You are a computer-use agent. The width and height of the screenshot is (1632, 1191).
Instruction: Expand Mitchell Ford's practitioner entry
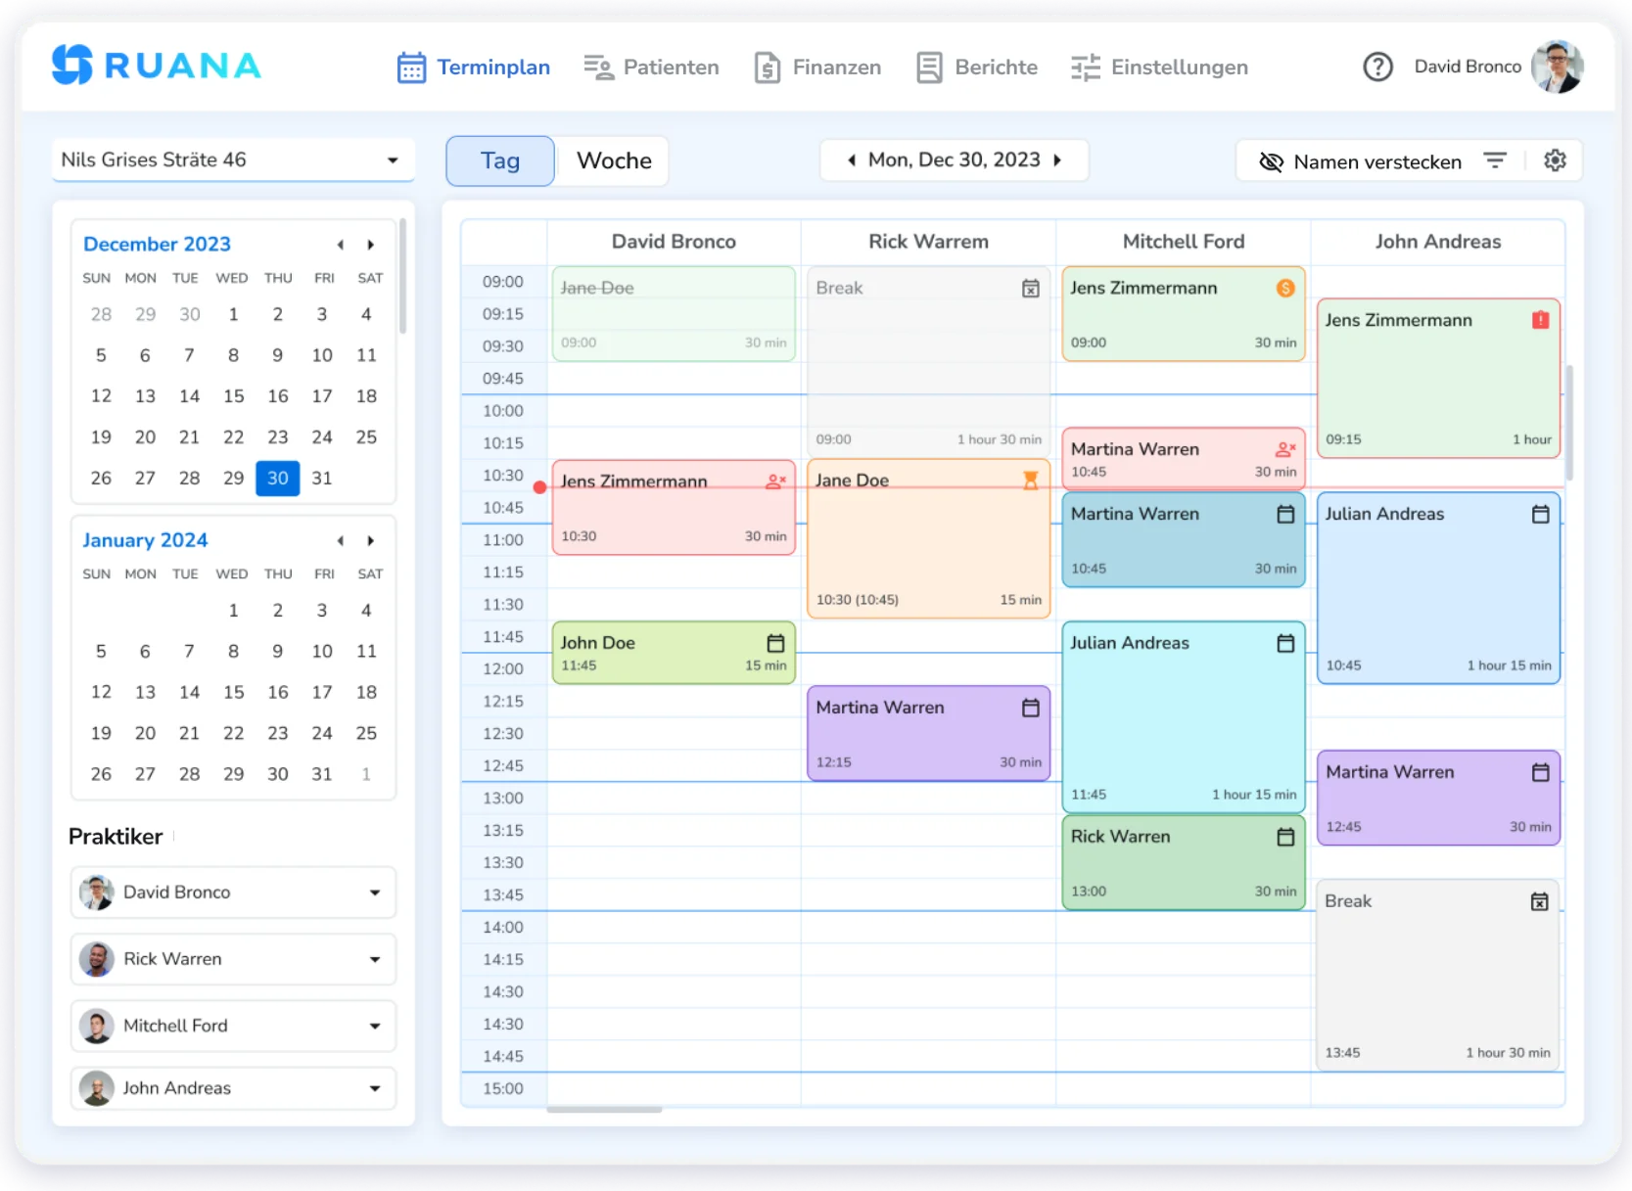click(x=374, y=1026)
